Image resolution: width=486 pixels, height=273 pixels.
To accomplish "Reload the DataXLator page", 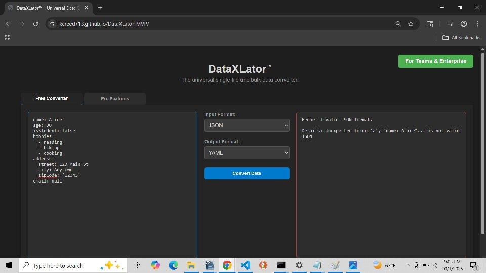I will tap(35, 24).
